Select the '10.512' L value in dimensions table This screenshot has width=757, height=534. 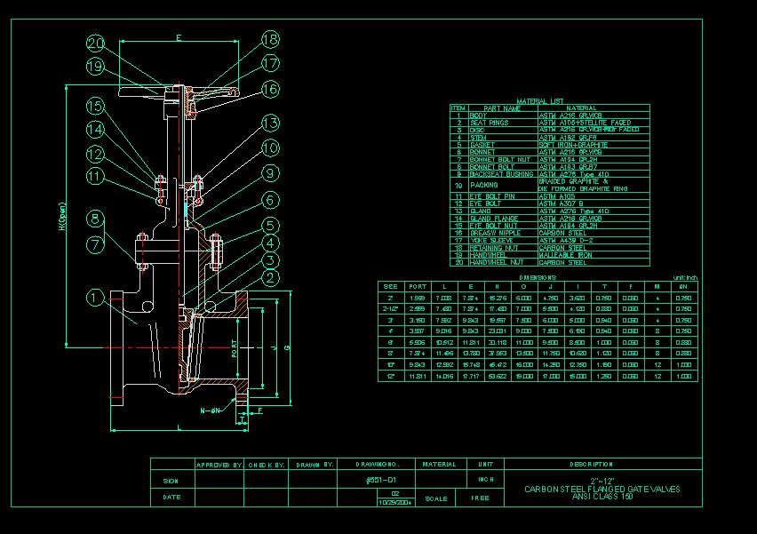444,342
